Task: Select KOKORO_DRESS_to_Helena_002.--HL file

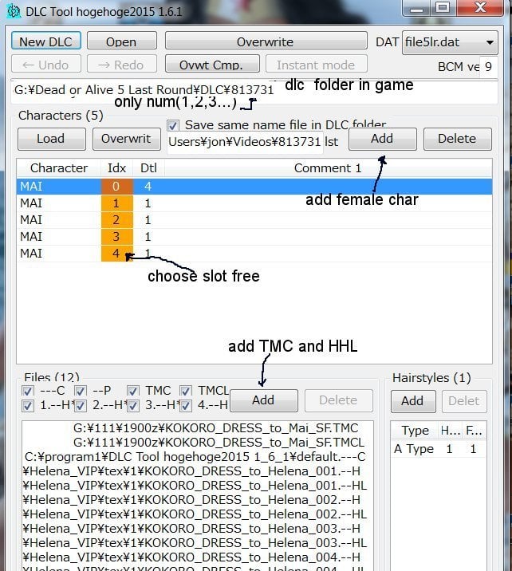Action: [x=197, y=514]
